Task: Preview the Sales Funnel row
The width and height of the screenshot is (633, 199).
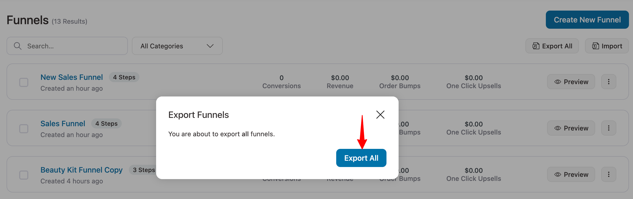Action: (571, 128)
